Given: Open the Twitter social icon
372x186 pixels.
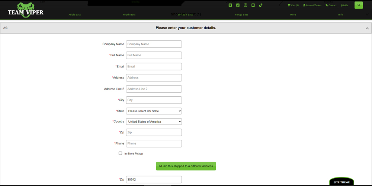Looking at the screenshot, I should [230, 5].
